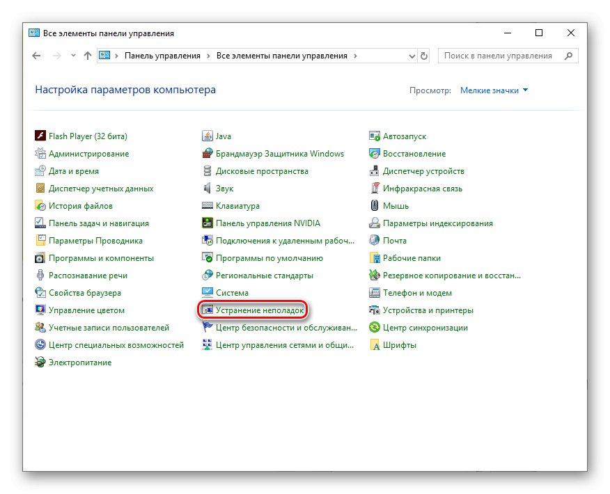The image size is (610, 494).
Task: Open Панель задач и навигация link
Action: point(99,223)
